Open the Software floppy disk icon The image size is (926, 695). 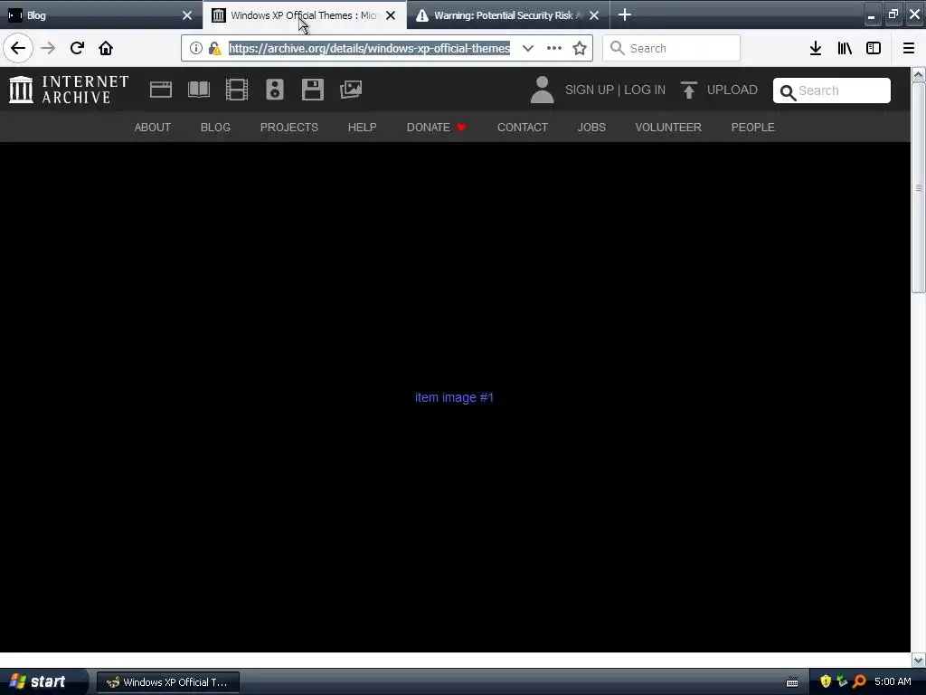[312, 90]
